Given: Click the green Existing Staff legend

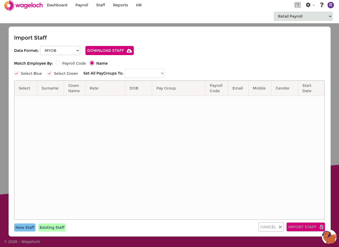Looking at the screenshot, I should [x=52, y=227].
